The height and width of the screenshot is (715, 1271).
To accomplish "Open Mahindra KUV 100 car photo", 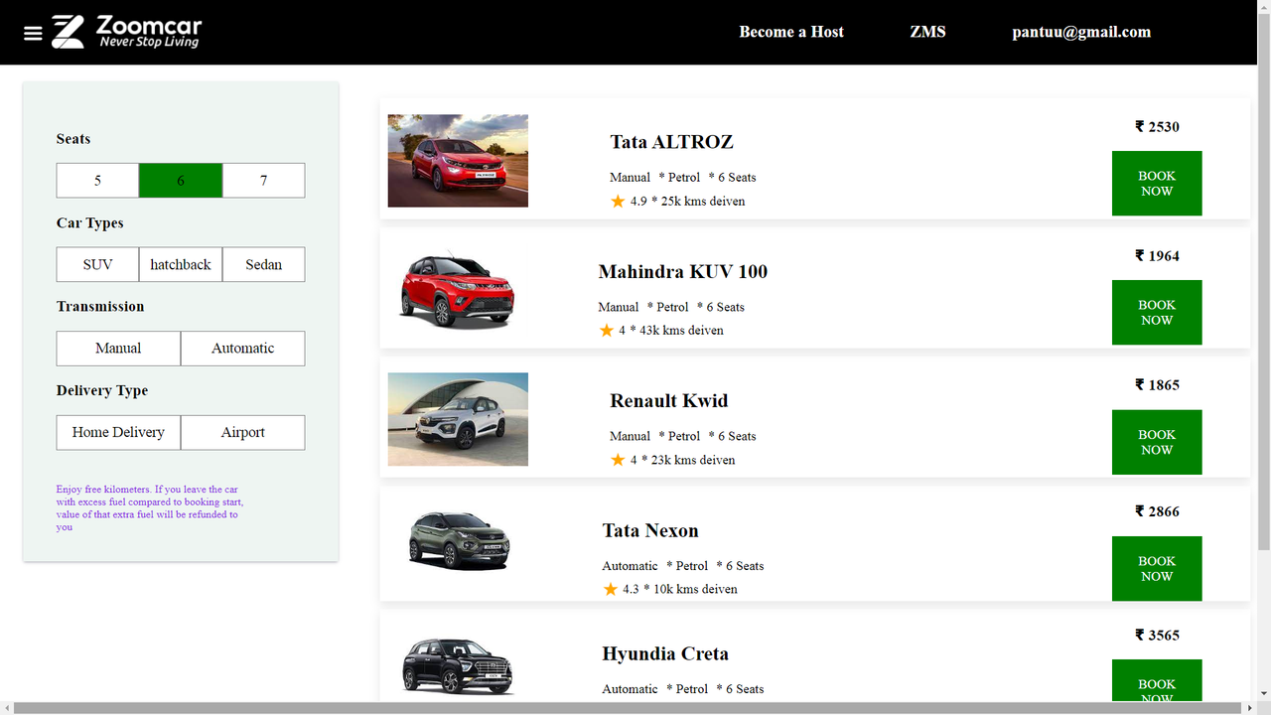I will 458,290.
